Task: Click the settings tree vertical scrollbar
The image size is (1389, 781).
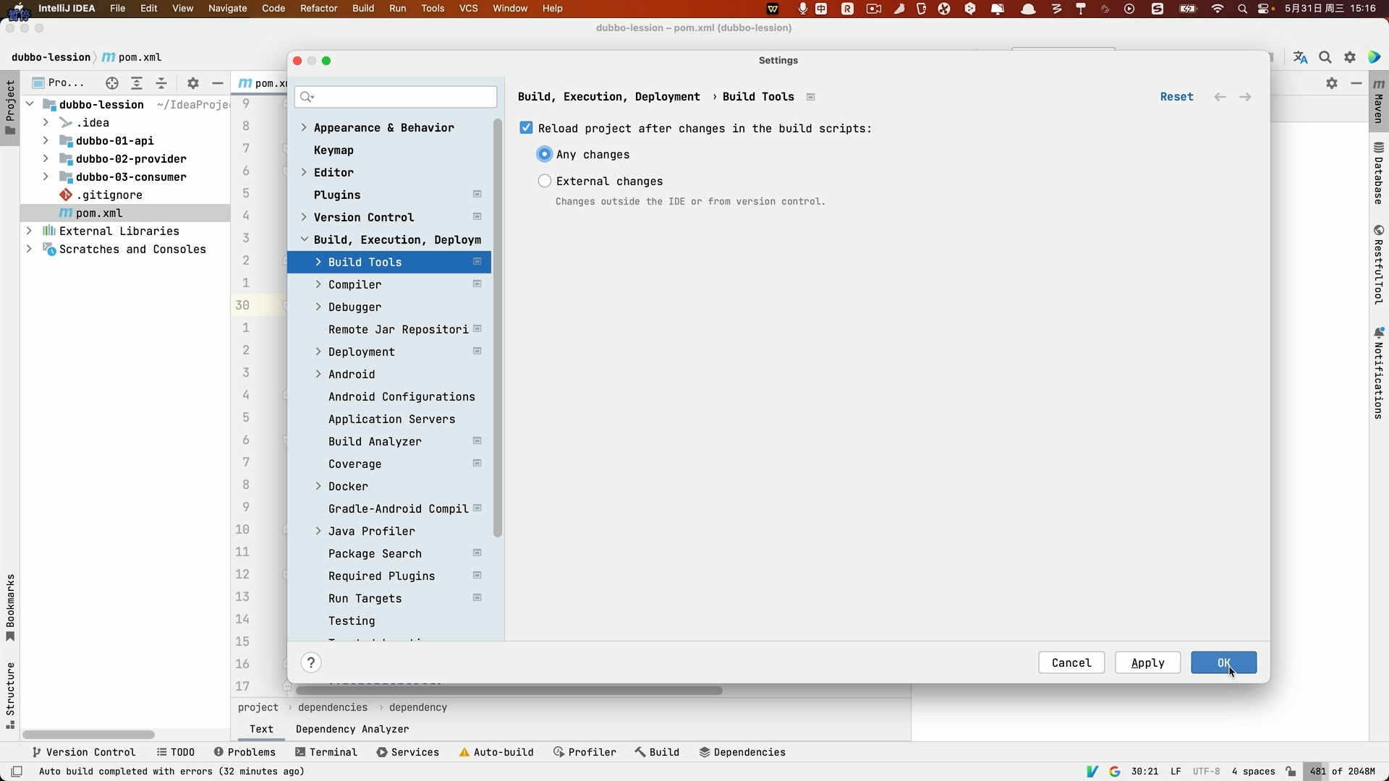Action: 498,329
